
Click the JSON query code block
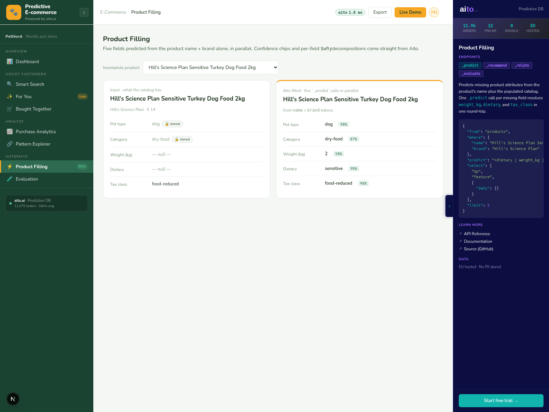(501, 169)
